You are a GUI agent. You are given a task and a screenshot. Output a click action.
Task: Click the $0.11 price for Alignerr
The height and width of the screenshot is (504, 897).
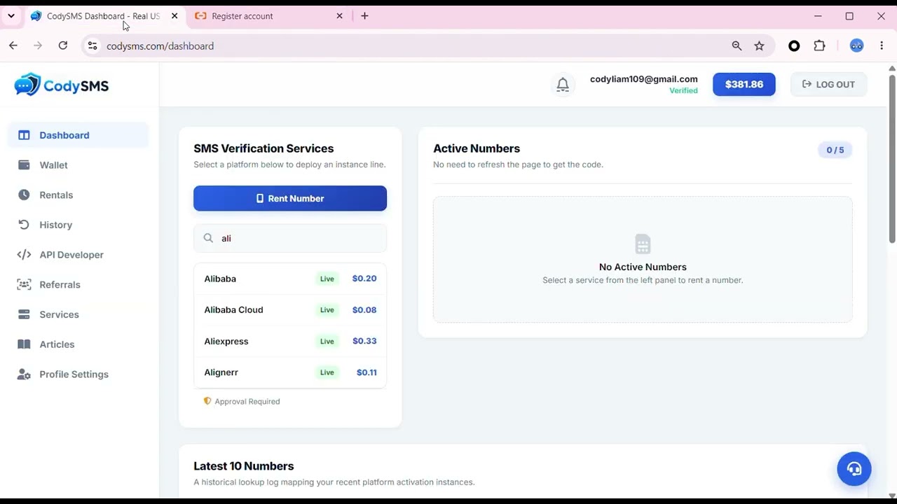367,372
